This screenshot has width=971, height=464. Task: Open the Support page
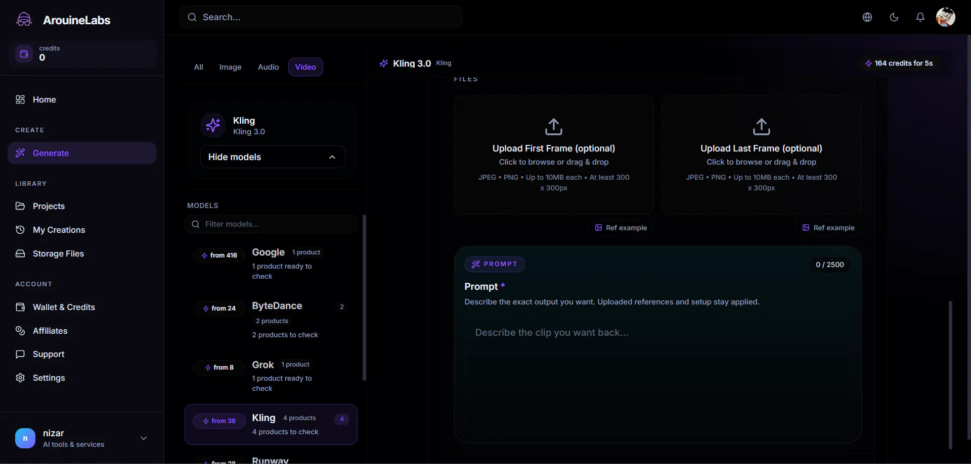[82, 354]
